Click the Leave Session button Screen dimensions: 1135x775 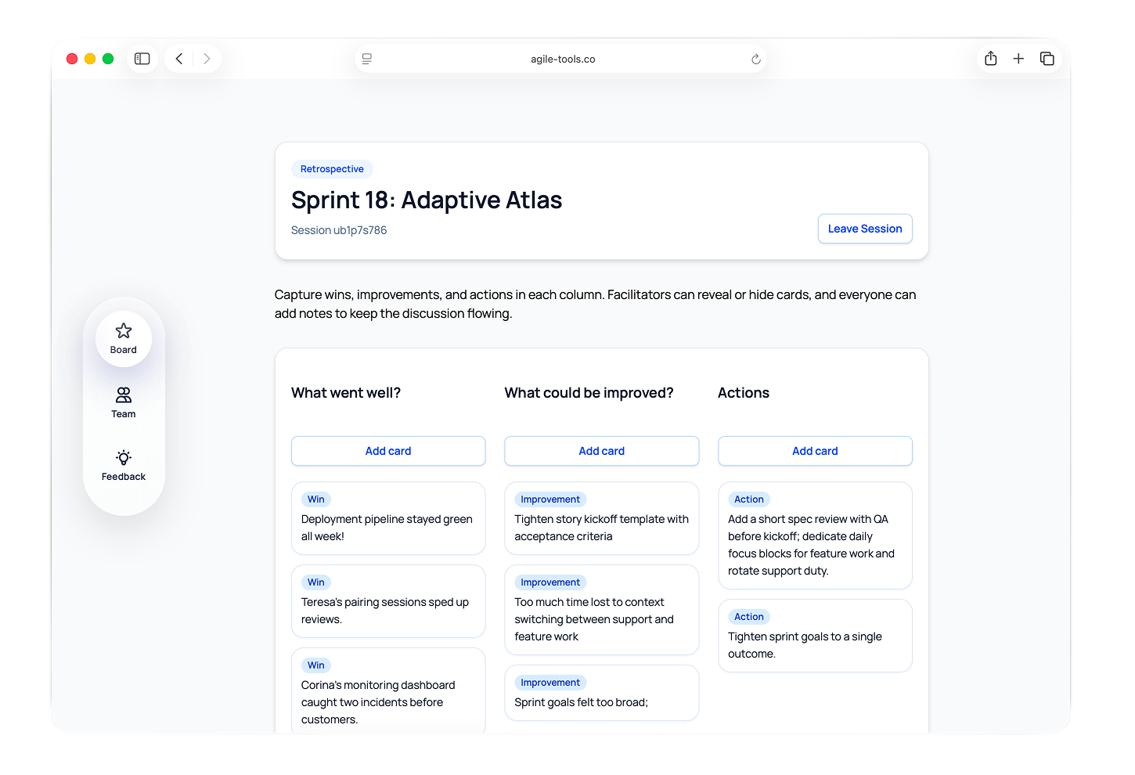865,229
